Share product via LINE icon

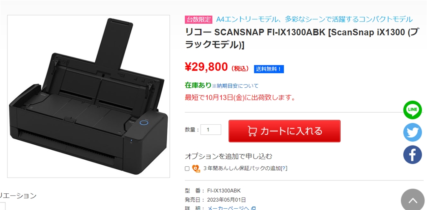point(412,110)
